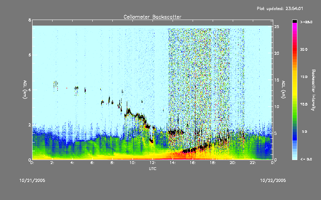Pick the black top segment of colorbar
Screen dimensions: 321x200
point(295,21)
